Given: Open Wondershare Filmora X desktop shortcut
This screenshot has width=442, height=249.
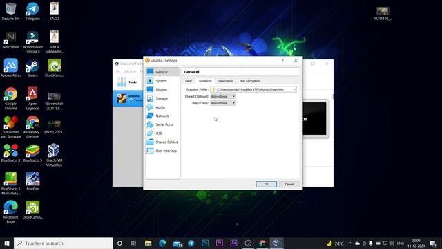Looking at the screenshot, I should [32, 41].
